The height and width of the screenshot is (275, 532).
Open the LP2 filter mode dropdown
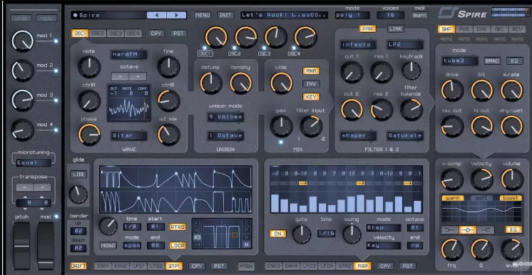pyautogui.click(x=405, y=44)
